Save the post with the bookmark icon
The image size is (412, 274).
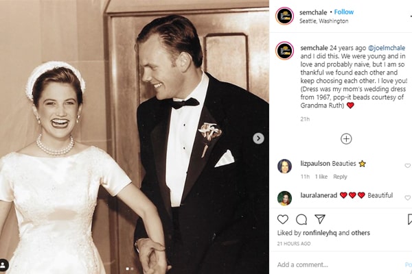409,219
